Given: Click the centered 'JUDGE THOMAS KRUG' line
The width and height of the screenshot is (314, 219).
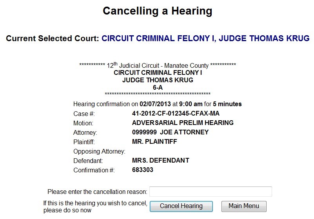Looking at the screenshot, I should click(157, 80).
